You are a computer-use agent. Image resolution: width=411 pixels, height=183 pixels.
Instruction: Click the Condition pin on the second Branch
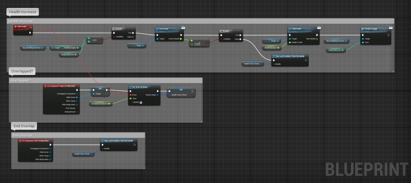222,39
